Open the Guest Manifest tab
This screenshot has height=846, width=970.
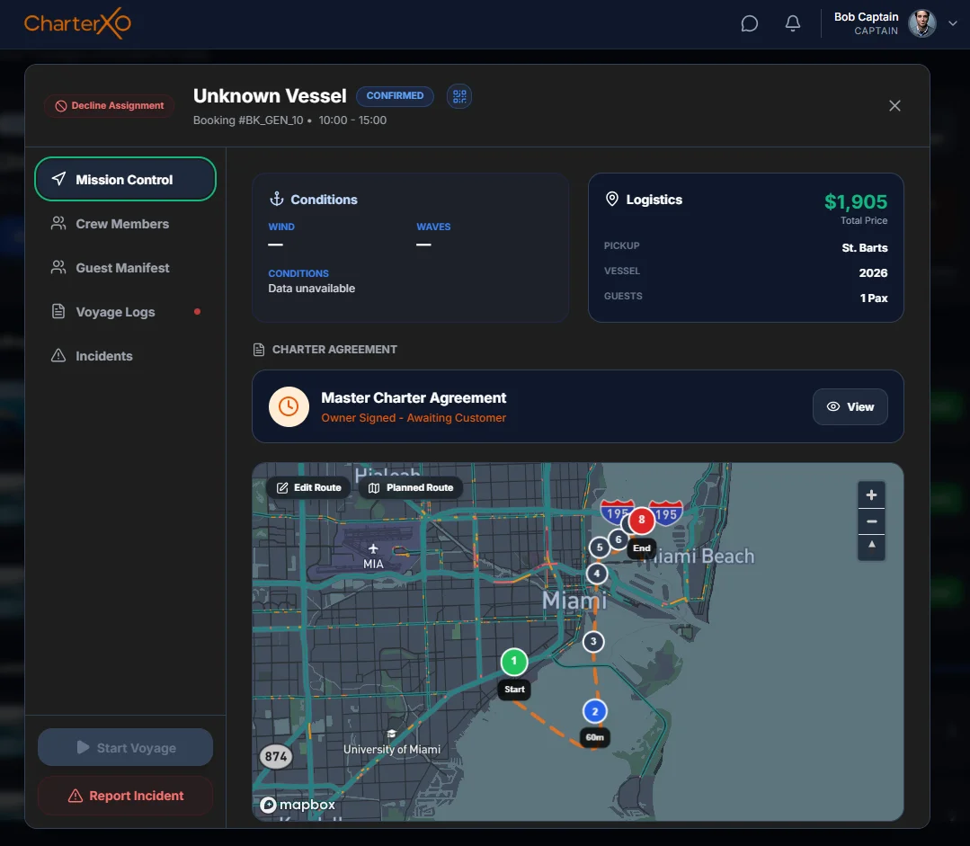[x=125, y=268]
